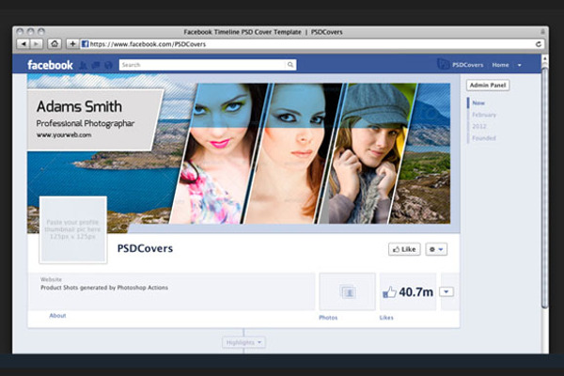
Task: Open the gear settings dropdown beside Like
Action: (x=436, y=249)
